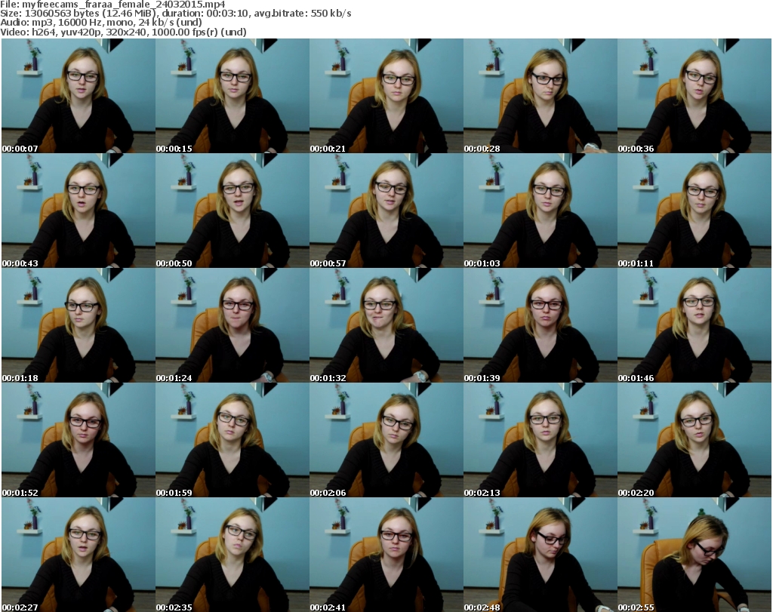Pick the thumbnail with timestamp 00:02:06
This screenshot has width=773, height=612.
click(x=386, y=440)
